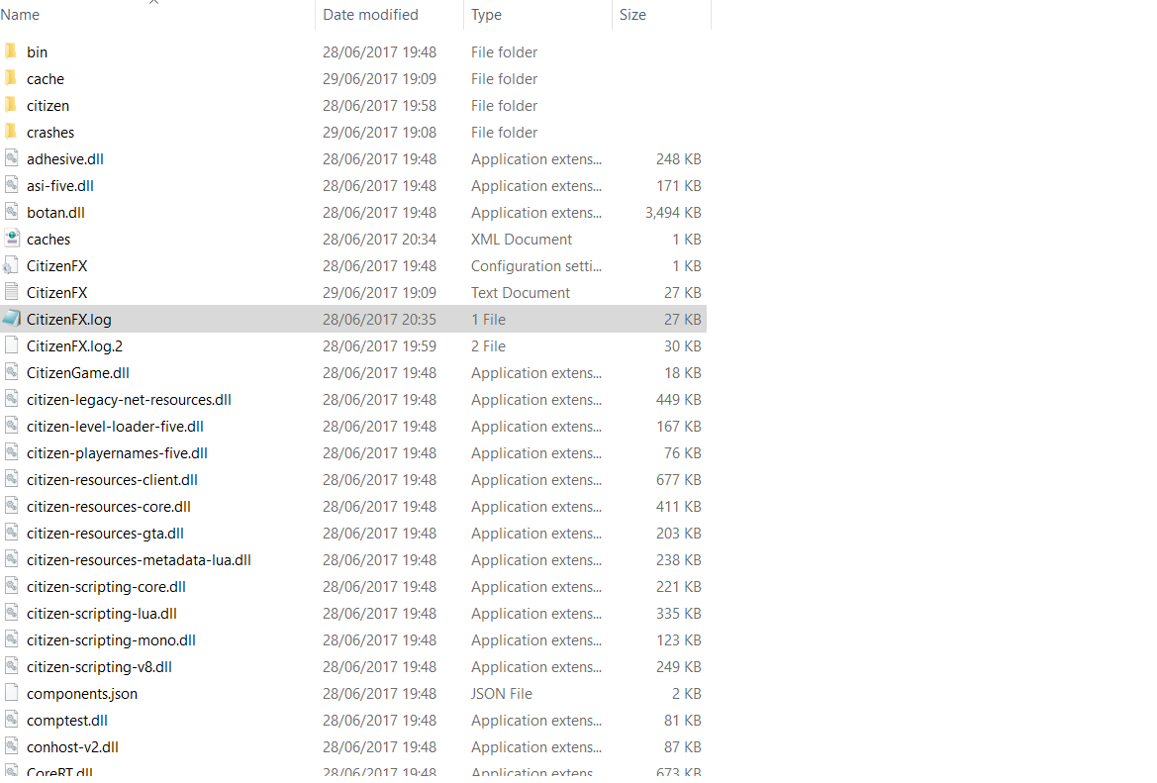Sort by the Type column header
The width and height of the screenshot is (1157, 783).
[486, 15]
